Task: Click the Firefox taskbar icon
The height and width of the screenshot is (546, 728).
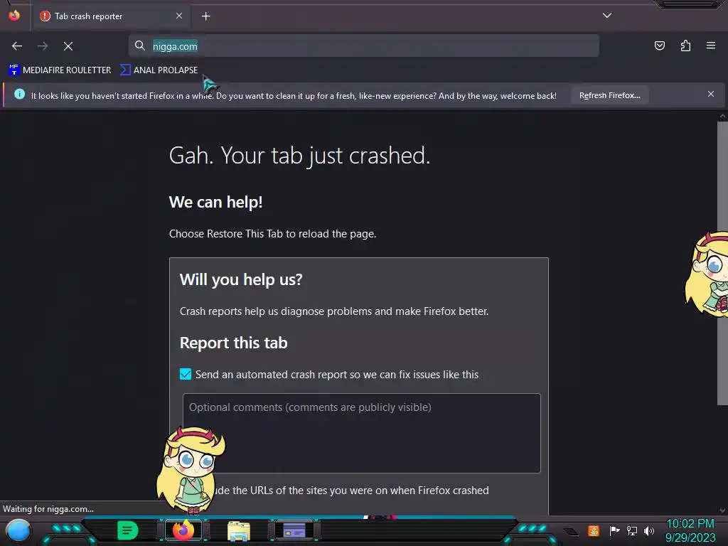Action: coord(183,530)
